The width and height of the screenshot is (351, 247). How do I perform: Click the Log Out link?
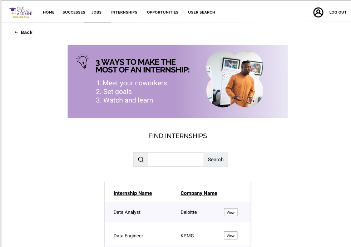338,12
